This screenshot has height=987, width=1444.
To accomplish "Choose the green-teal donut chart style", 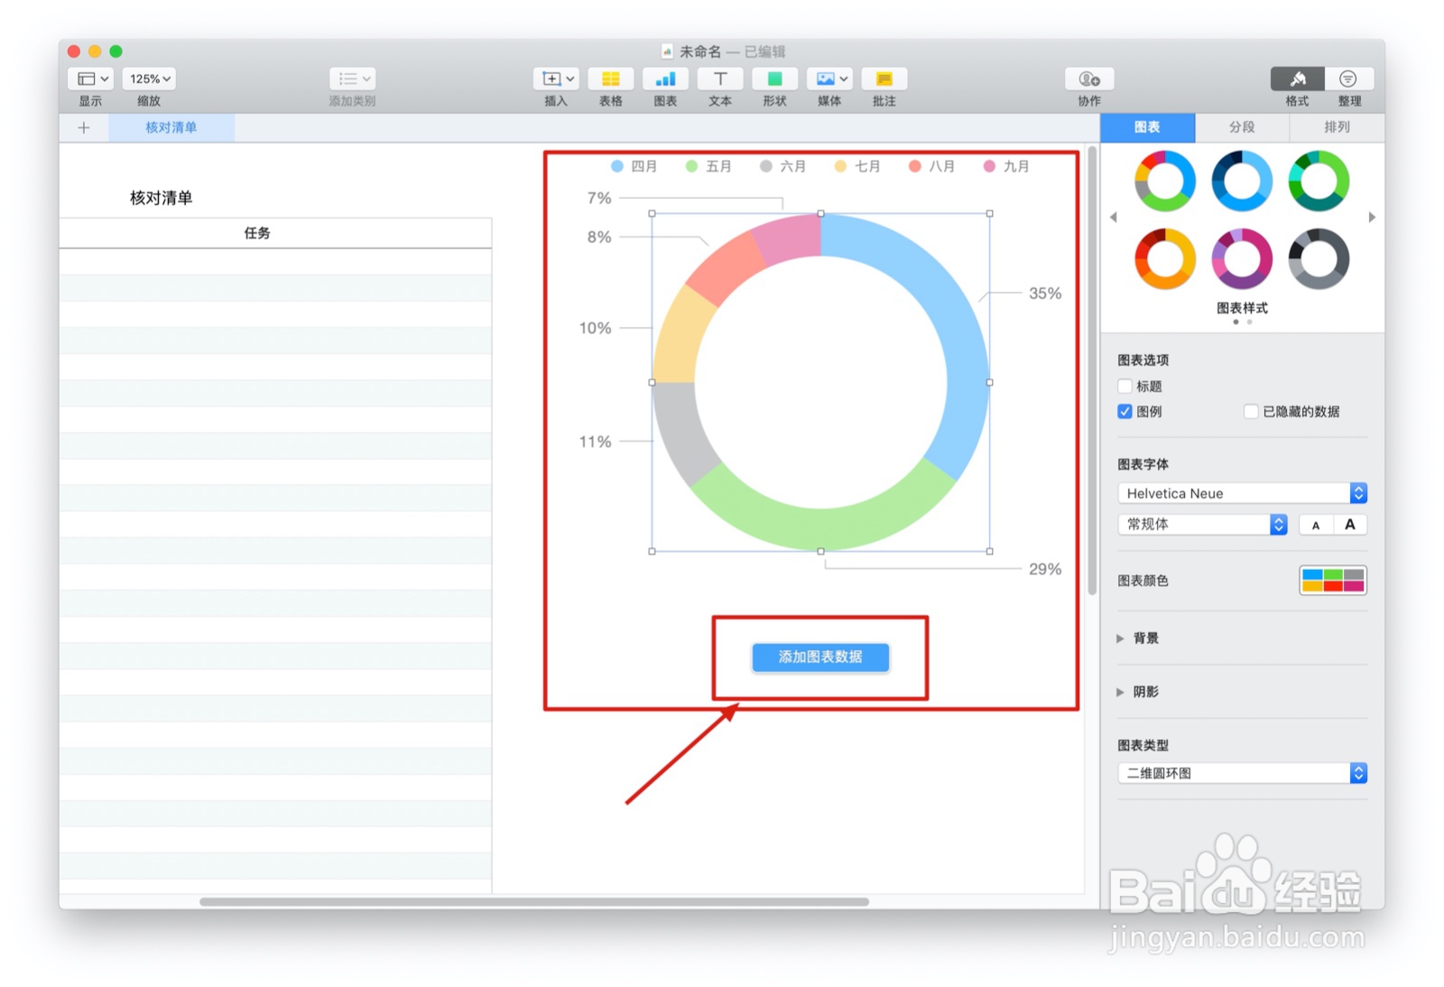I will (1319, 182).
